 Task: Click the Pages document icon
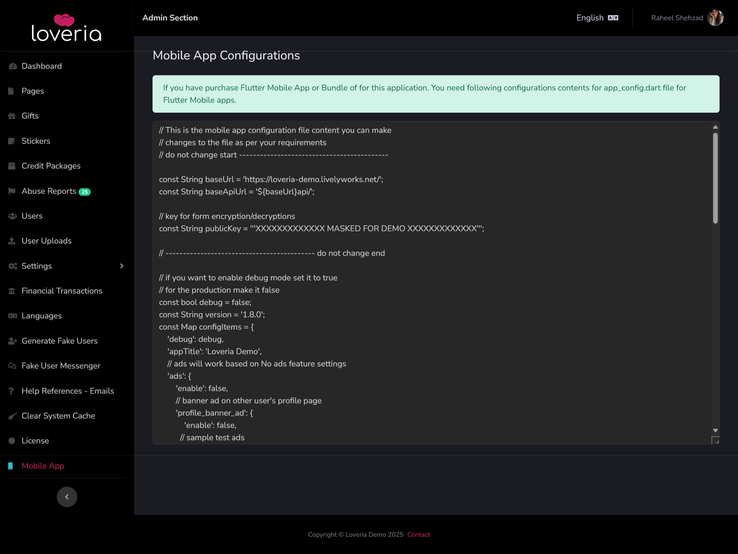pyautogui.click(x=11, y=91)
